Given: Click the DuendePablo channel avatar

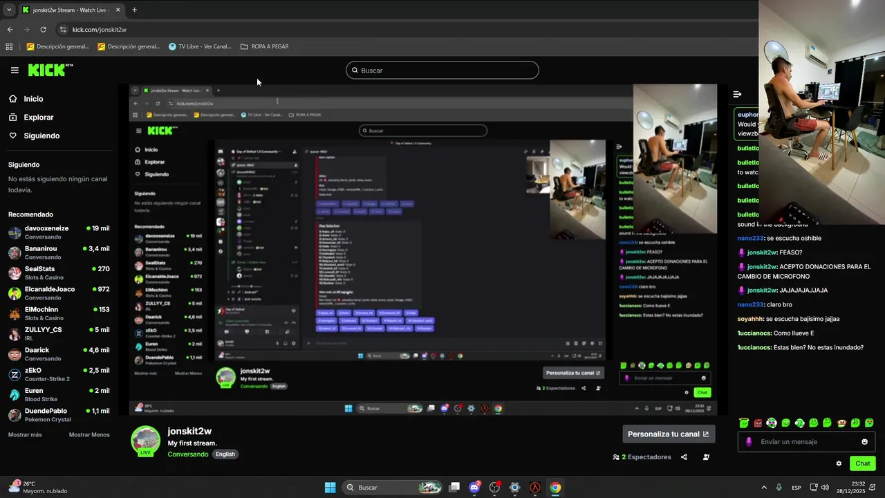Looking at the screenshot, I should (x=15, y=415).
